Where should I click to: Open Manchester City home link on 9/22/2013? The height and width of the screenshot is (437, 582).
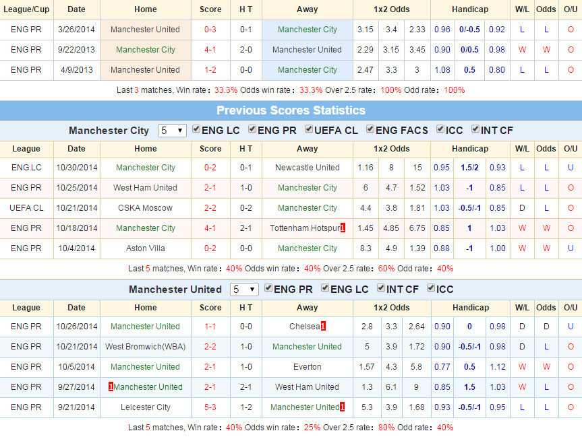(146, 50)
